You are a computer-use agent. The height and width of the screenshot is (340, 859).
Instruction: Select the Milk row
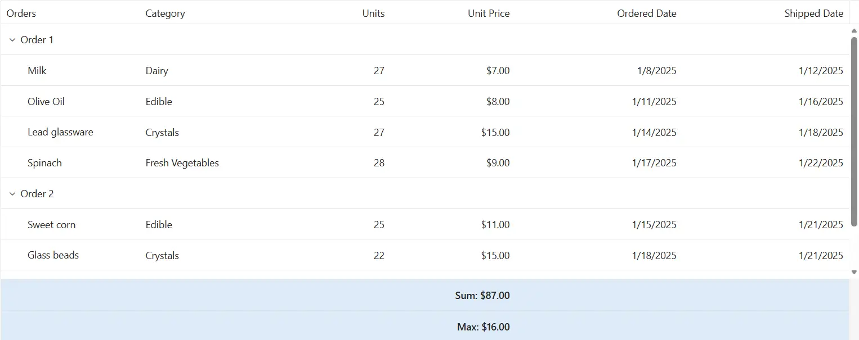(x=425, y=71)
